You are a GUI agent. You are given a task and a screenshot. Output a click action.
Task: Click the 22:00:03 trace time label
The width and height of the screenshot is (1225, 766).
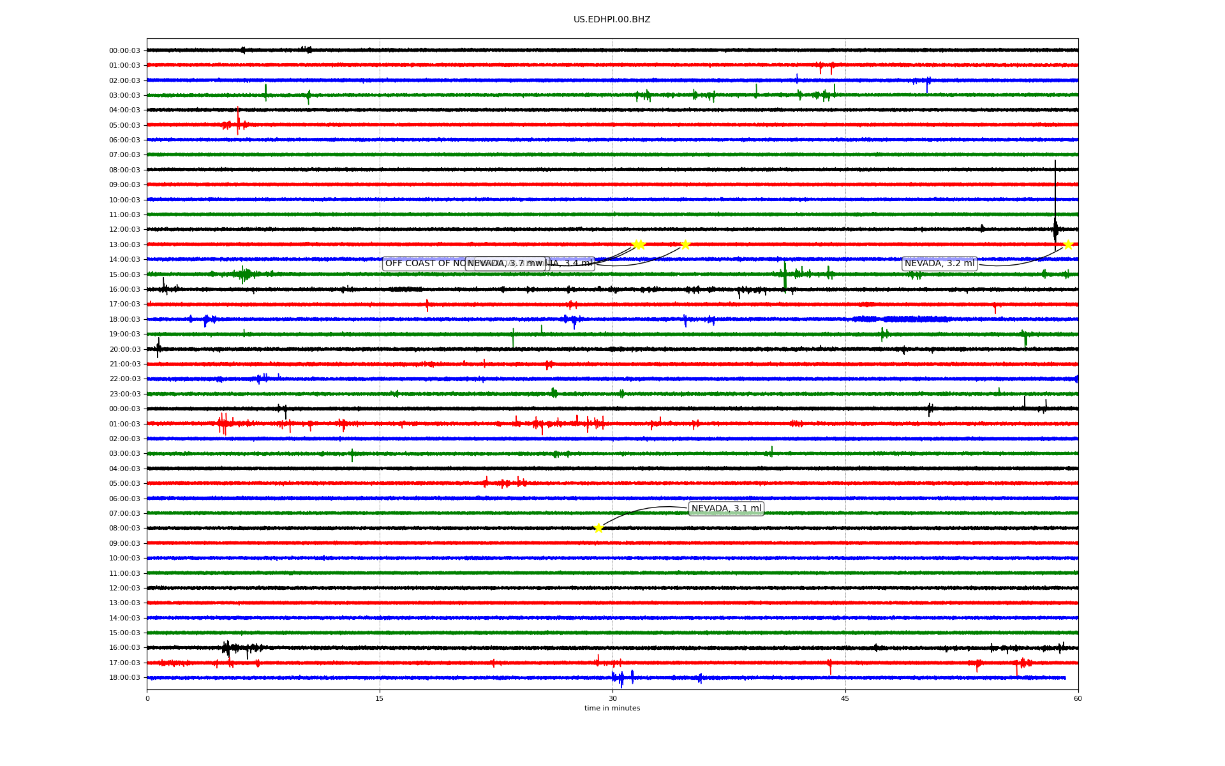(124, 379)
